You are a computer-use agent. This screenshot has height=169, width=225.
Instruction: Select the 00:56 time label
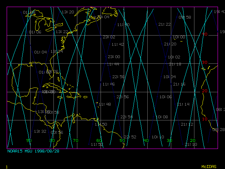point(57,132)
